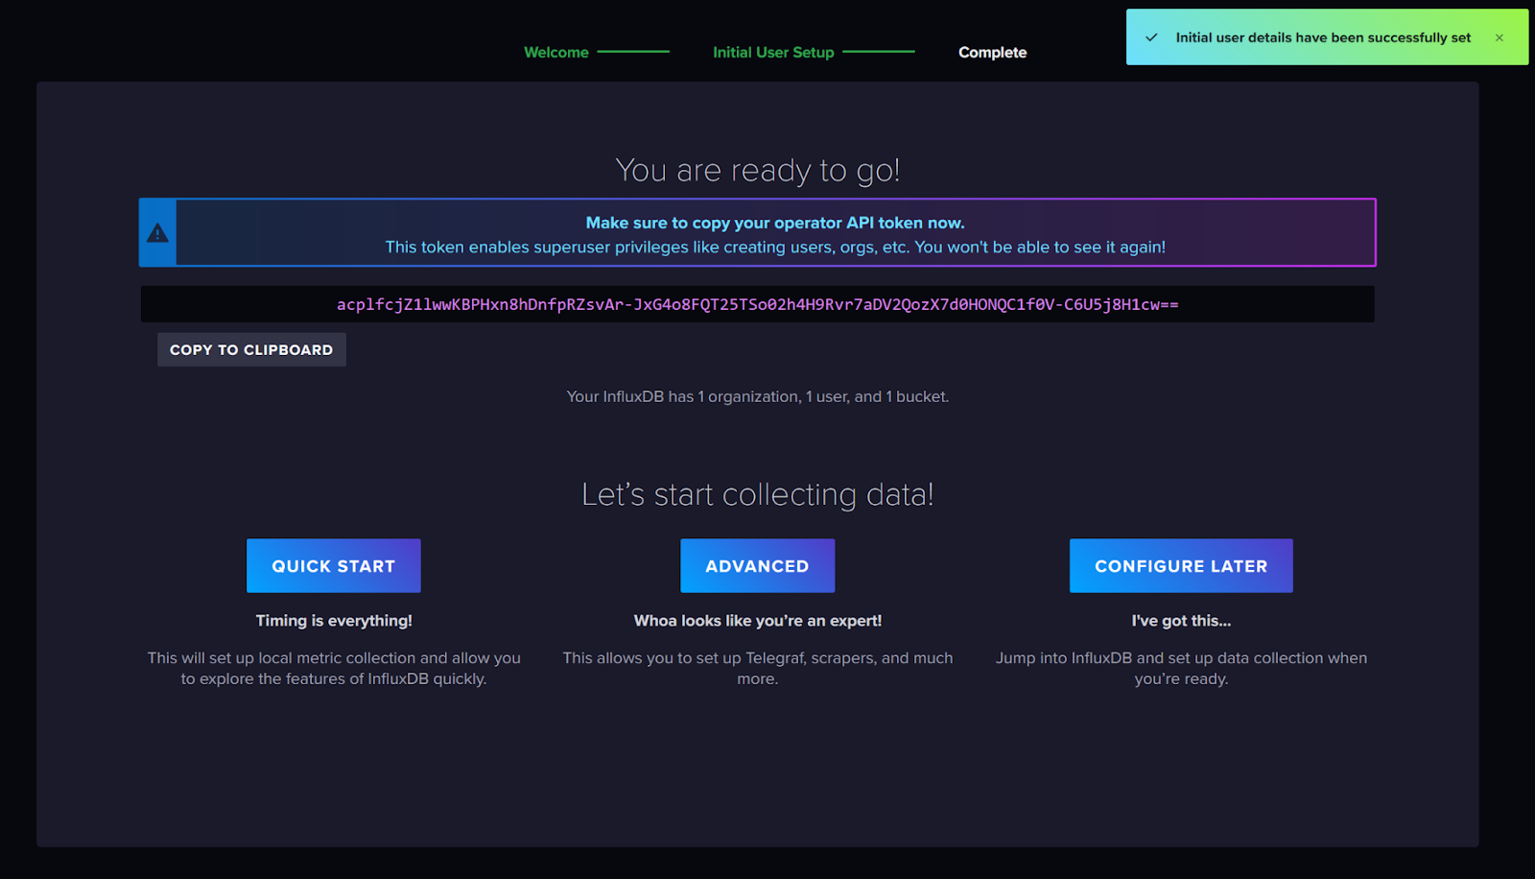Click the operator API token string

758,304
